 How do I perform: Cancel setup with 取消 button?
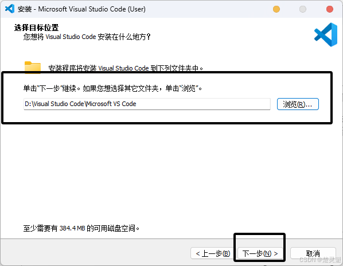[313, 253]
